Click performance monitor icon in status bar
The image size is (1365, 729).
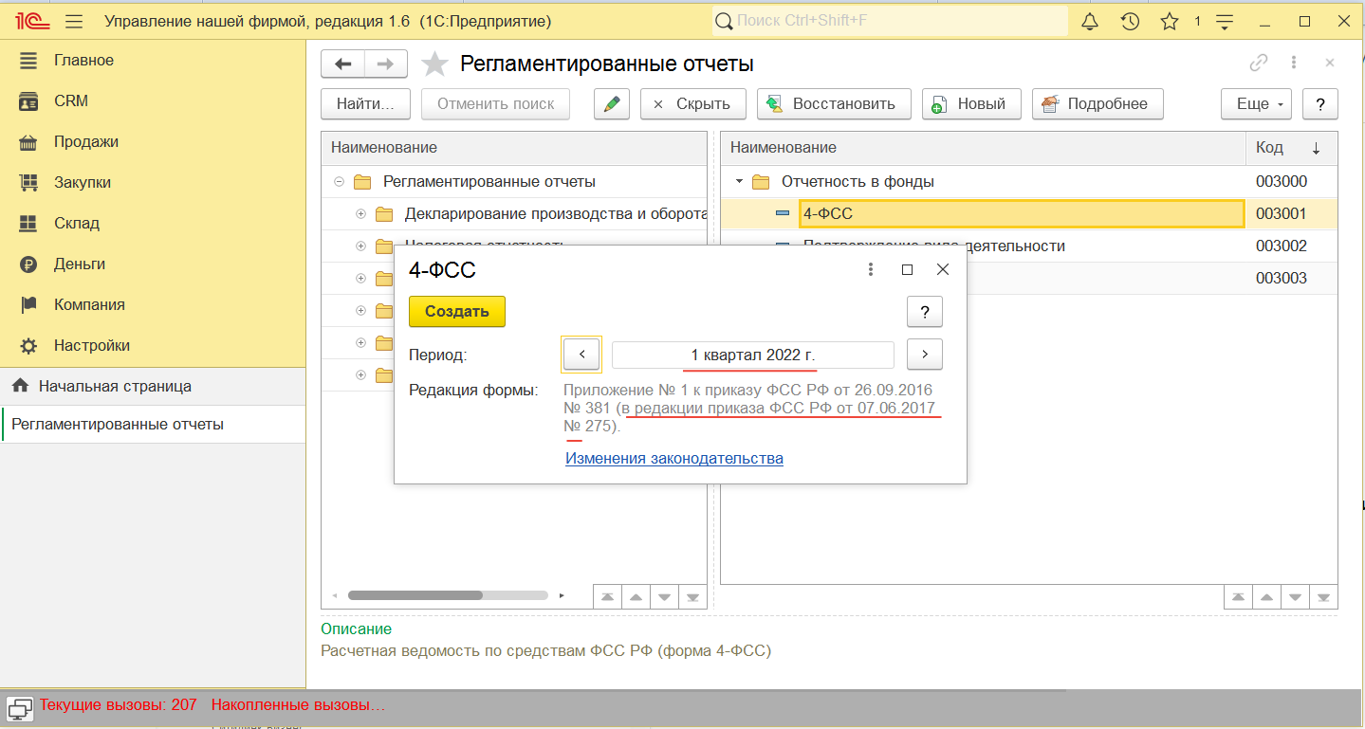pyautogui.click(x=20, y=707)
